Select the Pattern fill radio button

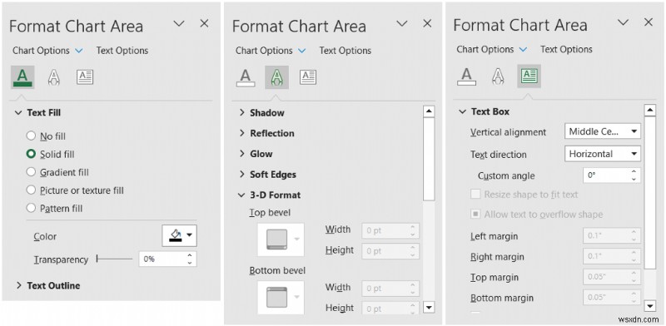[x=31, y=208]
